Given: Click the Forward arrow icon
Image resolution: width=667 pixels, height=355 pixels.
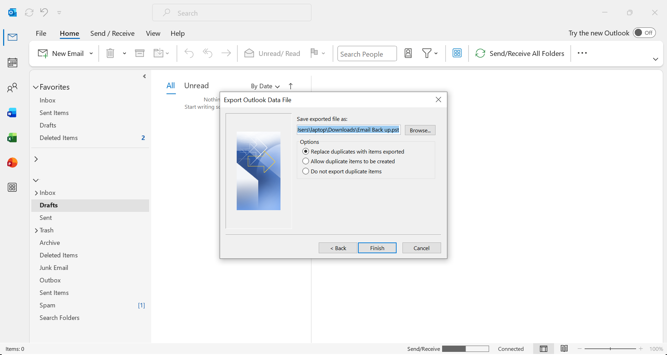Looking at the screenshot, I should (226, 53).
